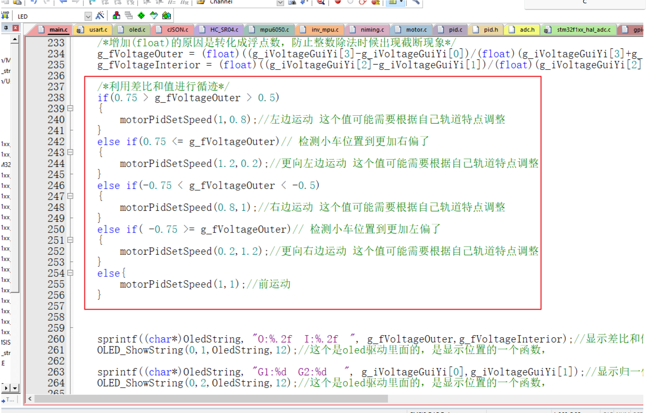646x413 pixels.
Task: Open the motor.c file tab
Action: click(416, 29)
